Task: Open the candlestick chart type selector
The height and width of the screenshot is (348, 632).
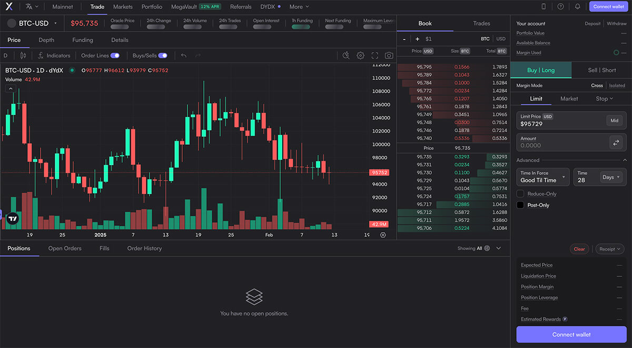Action: tap(23, 55)
